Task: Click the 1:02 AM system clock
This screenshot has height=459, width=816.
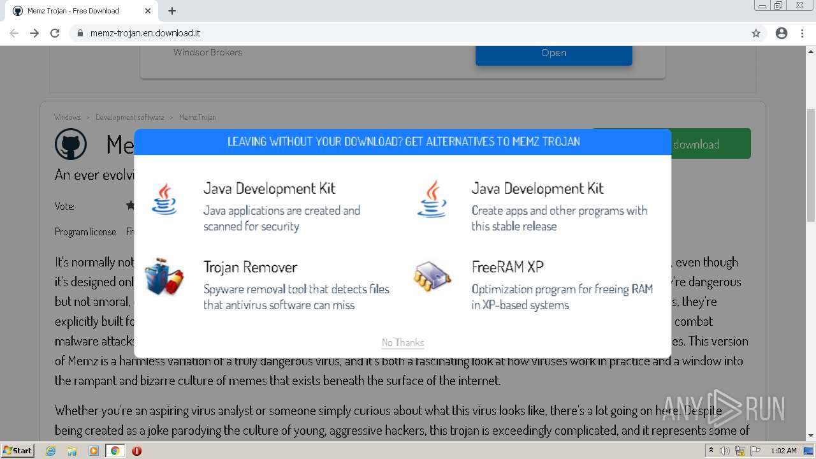Action: pos(783,451)
